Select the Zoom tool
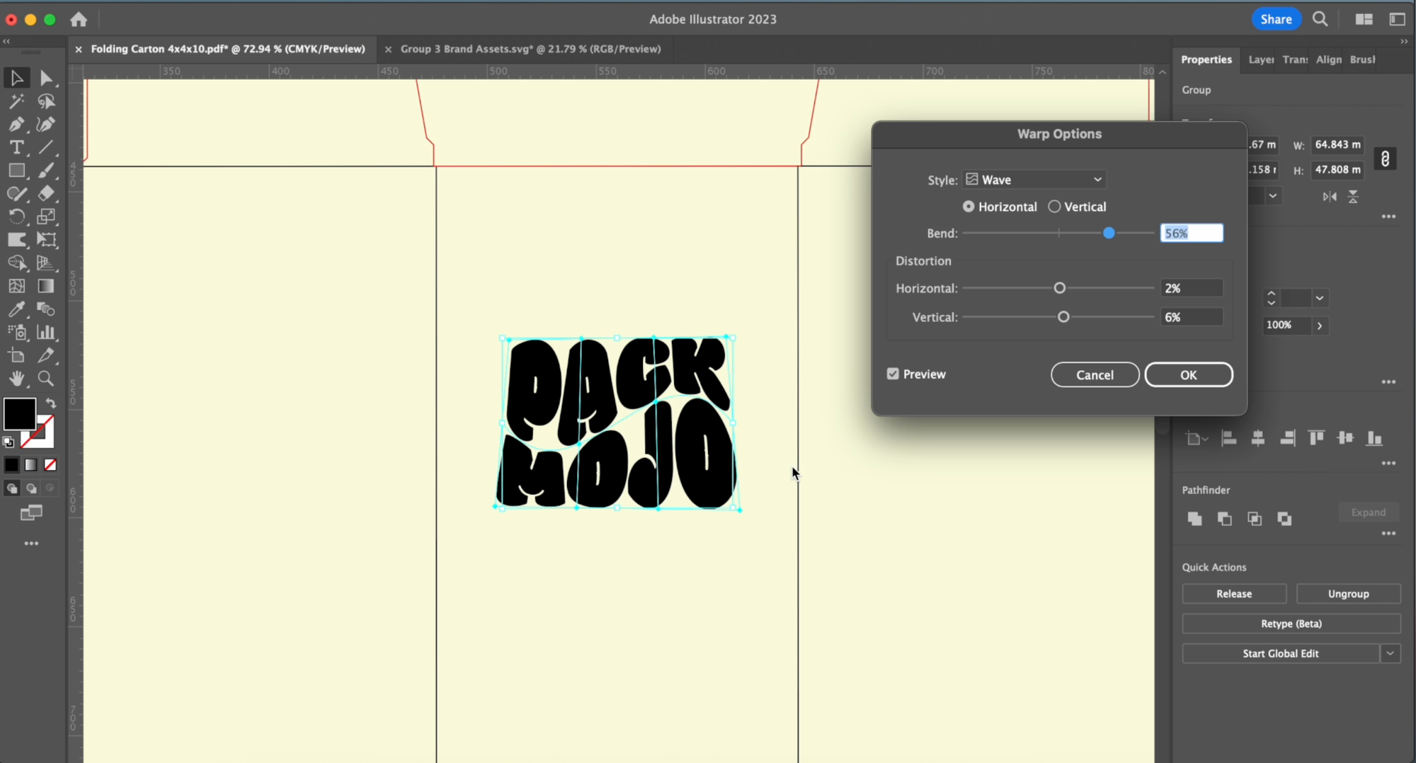 [x=46, y=379]
